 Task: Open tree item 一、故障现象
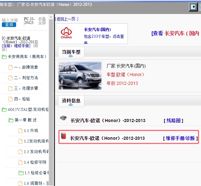coord(26,67)
